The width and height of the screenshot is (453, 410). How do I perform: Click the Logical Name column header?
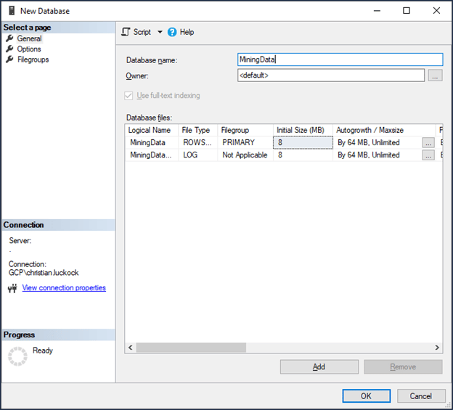pos(150,130)
